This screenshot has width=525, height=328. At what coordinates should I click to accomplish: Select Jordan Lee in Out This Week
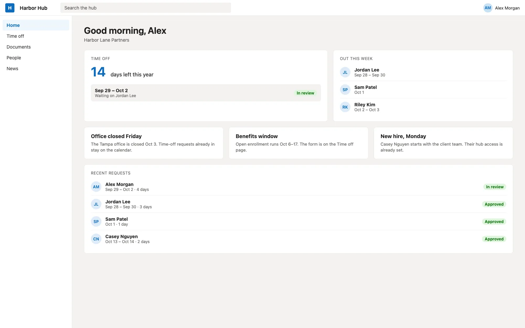423,72
